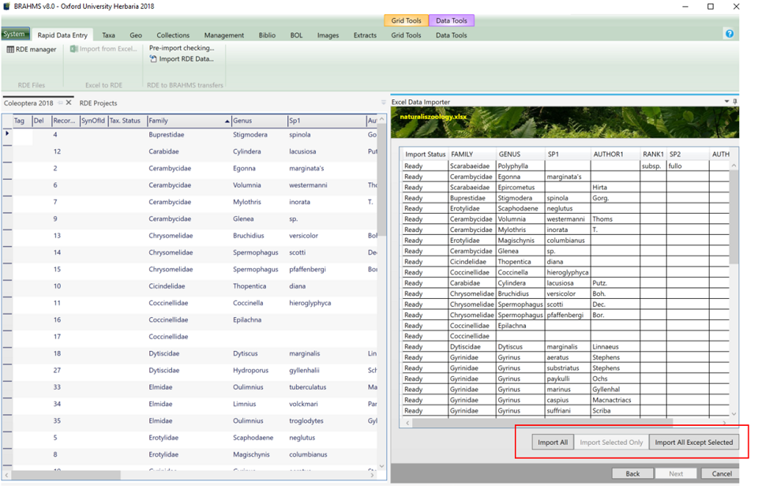Select 'Macnactriacs' author cell in importer

pos(615,400)
